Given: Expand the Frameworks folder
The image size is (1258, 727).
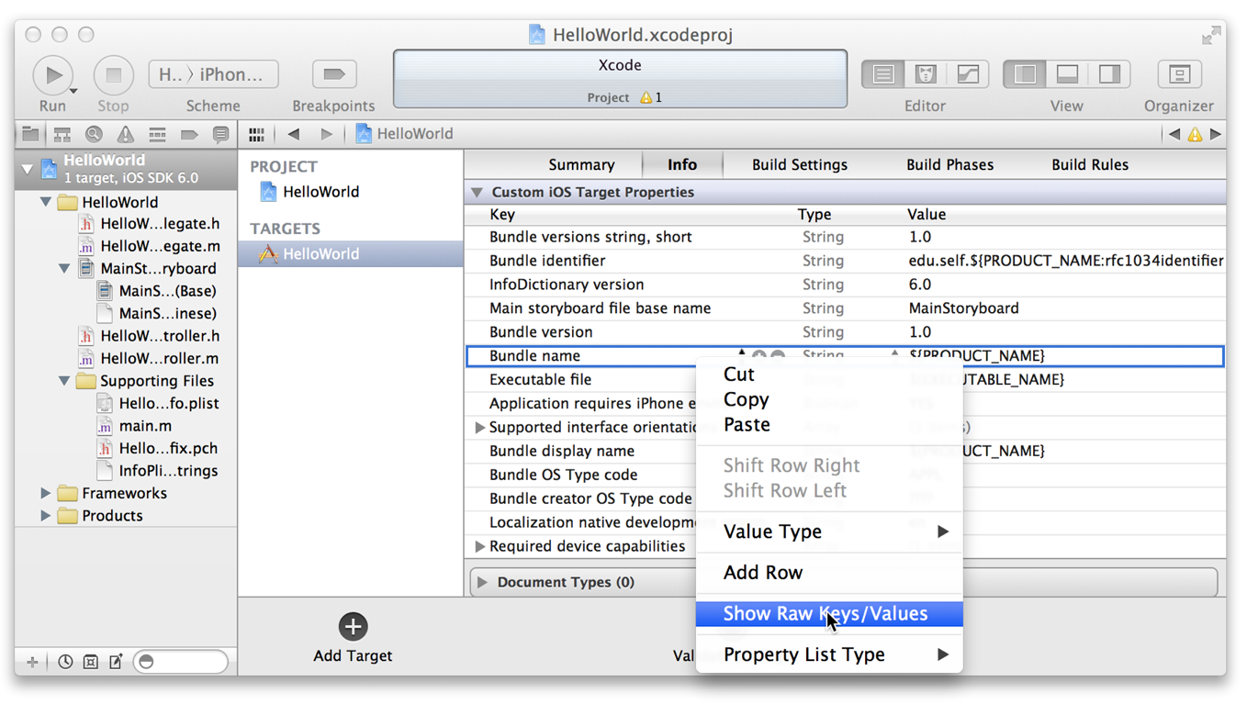Looking at the screenshot, I should tap(46, 494).
